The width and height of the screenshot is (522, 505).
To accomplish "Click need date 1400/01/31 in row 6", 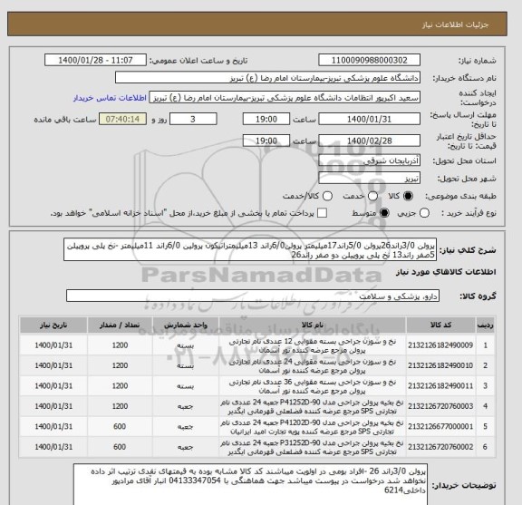I will pyautogui.click(x=53, y=447).
